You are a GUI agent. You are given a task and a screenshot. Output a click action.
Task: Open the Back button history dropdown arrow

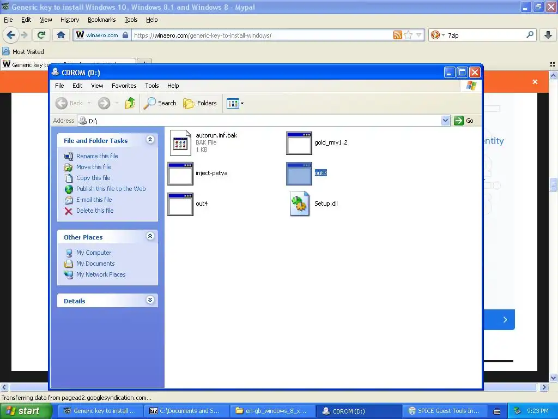(89, 103)
